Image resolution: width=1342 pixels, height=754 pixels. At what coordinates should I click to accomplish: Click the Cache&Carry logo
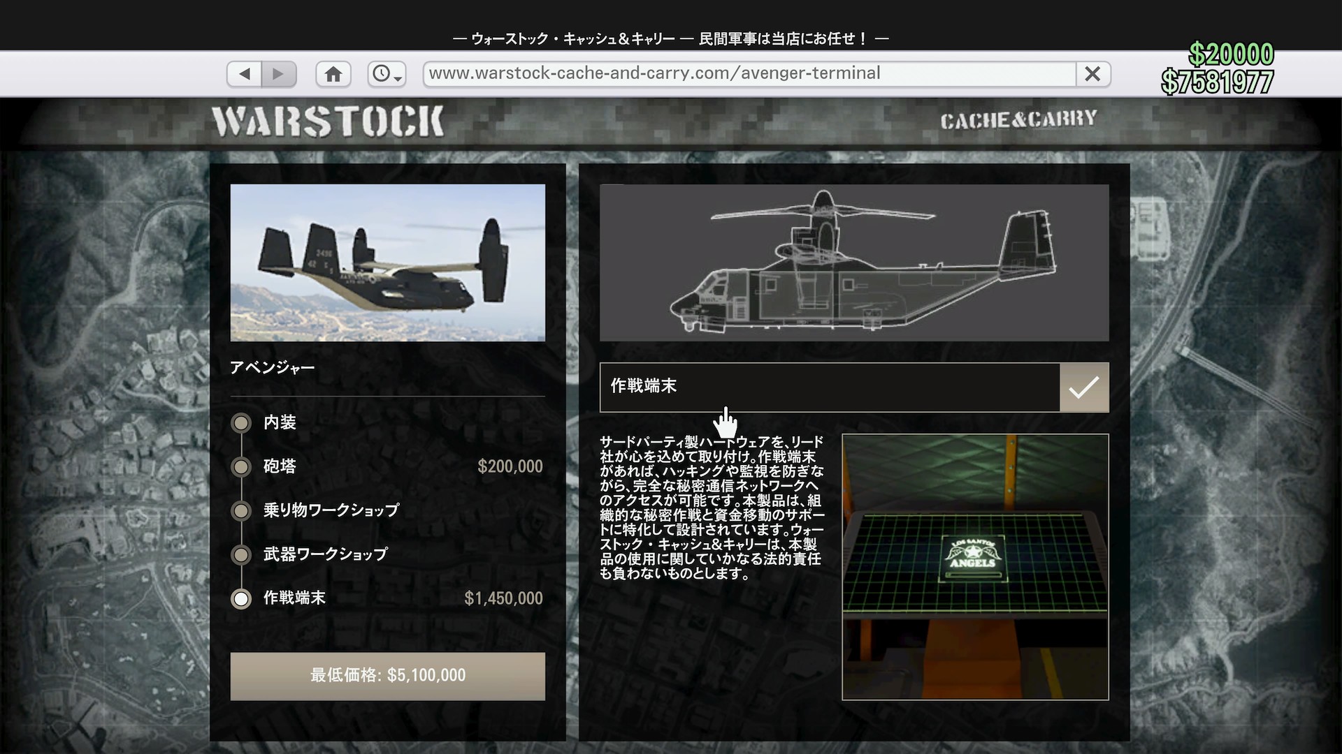(1018, 120)
